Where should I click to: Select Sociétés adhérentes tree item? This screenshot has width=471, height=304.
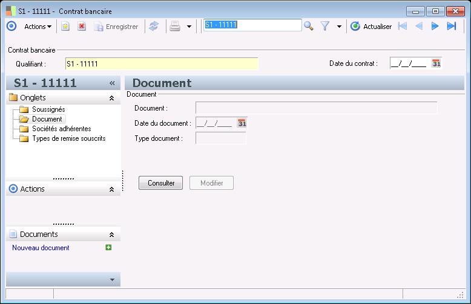coord(62,129)
